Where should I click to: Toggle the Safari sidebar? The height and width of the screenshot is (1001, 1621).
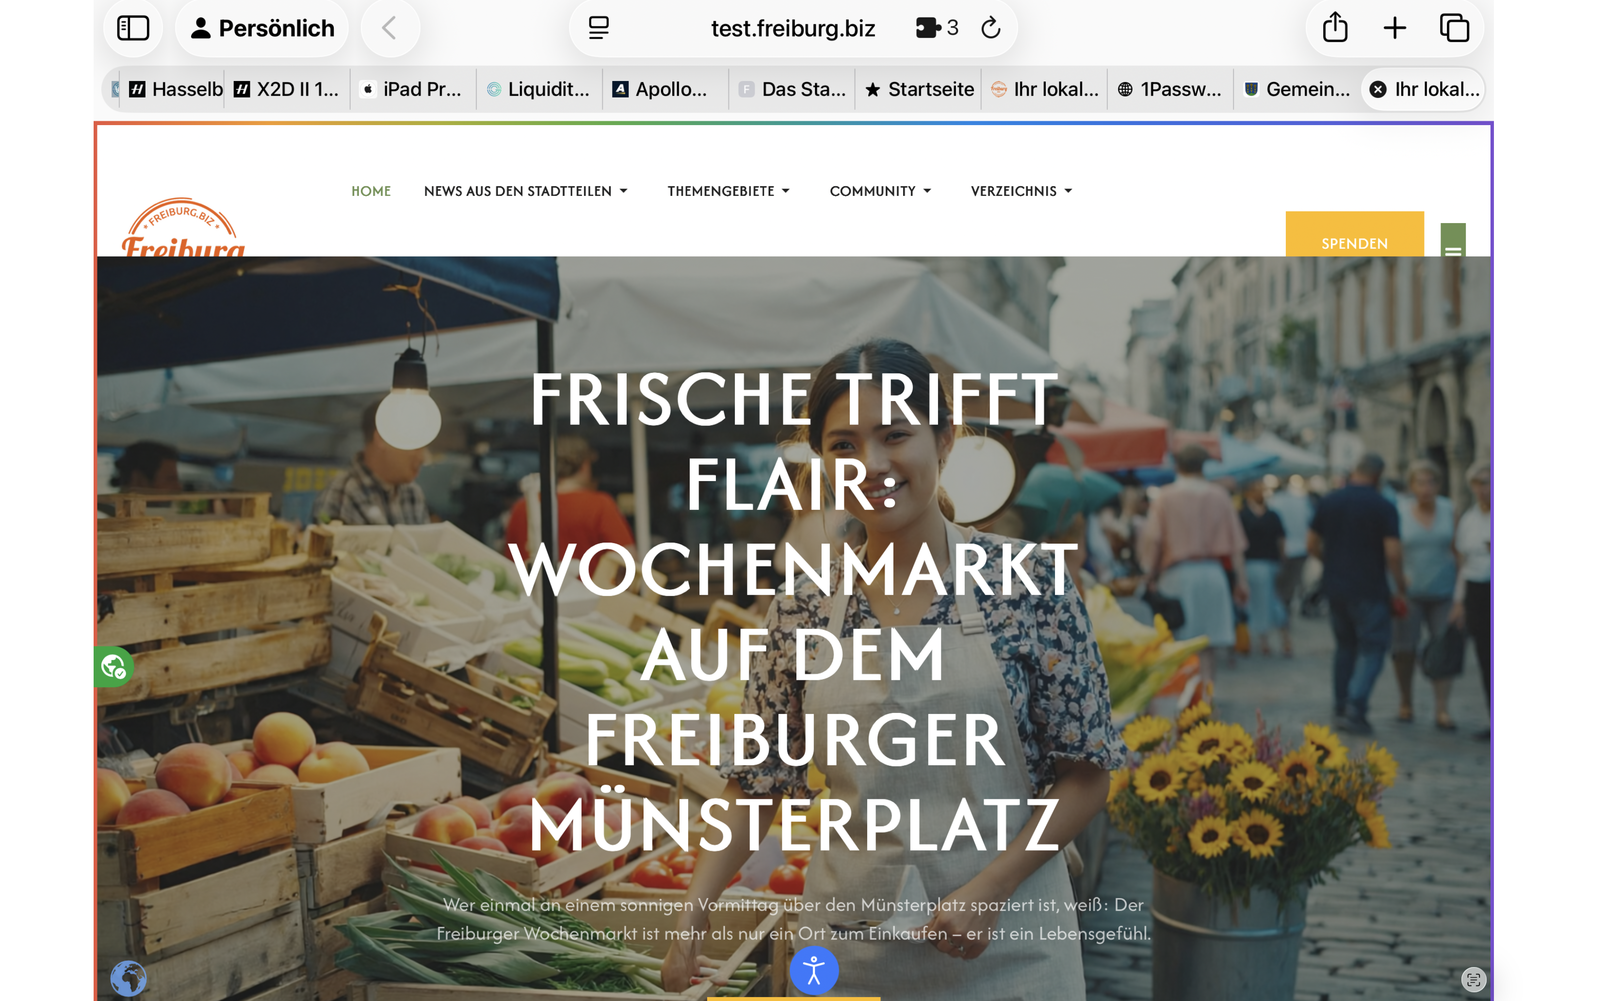tap(132, 28)
